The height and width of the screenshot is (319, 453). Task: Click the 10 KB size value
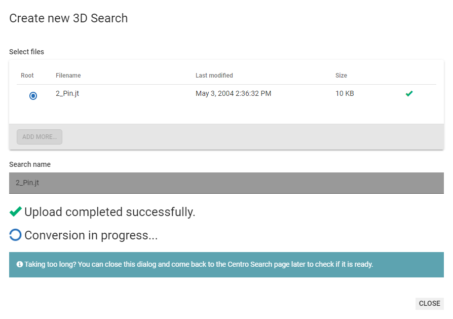coord(345,93)
